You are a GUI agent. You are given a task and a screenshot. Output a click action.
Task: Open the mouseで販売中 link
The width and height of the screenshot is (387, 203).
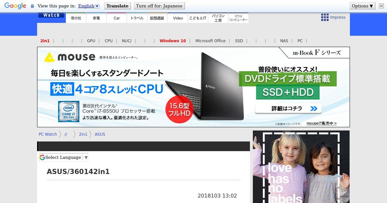[322, 123]
